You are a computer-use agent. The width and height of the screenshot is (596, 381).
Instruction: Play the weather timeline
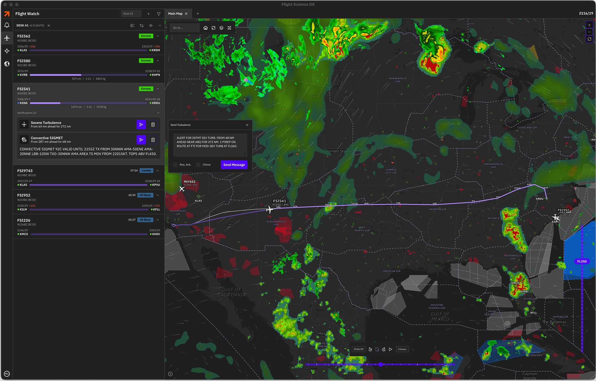pos(391,349)
